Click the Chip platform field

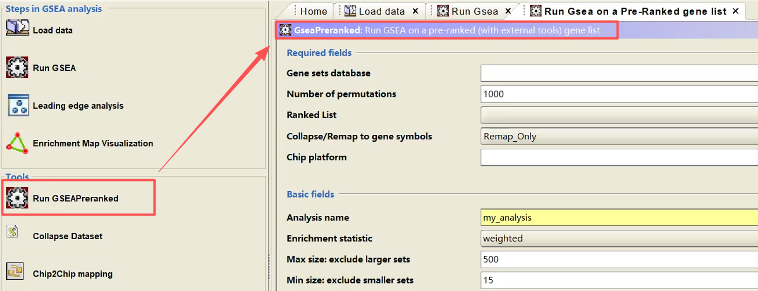619,157
